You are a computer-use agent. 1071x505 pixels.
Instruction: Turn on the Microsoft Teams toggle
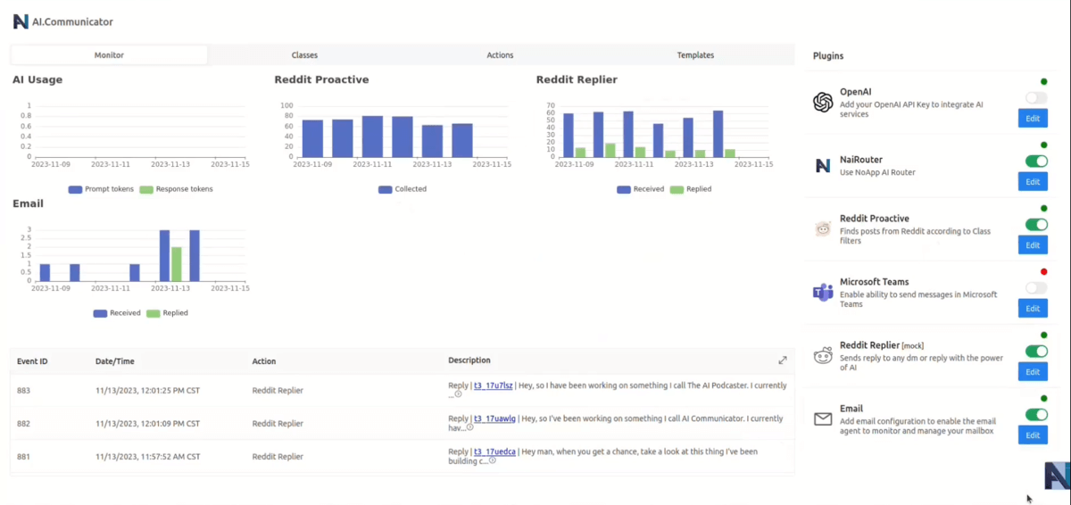[x=1035, y=288]
